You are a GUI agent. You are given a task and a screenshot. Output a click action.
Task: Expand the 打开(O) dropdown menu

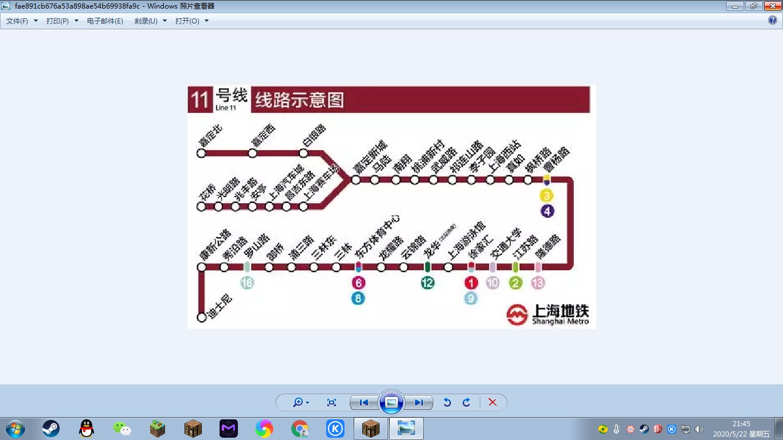click(x=192, y=21)
